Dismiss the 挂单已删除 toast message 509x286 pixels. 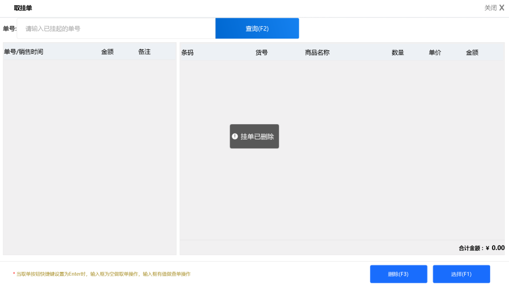point(254,136)
